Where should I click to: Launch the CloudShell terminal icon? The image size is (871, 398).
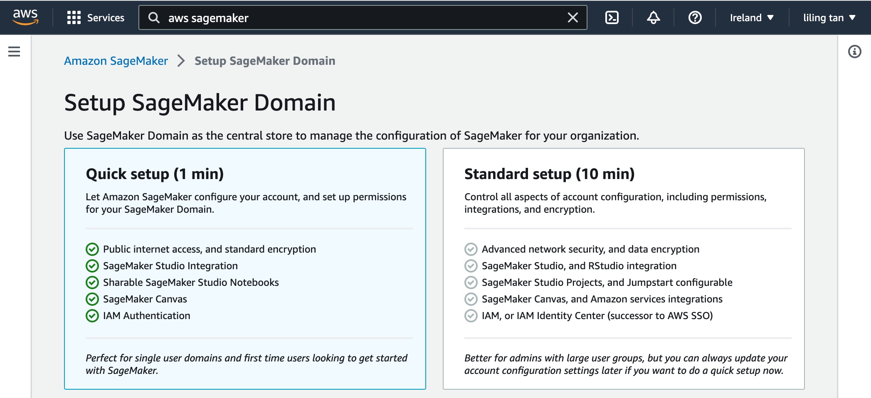click(x=612, y=17)
